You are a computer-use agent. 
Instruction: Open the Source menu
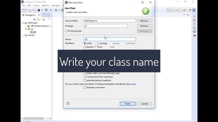pyautogui.click(x=36, y=5)
